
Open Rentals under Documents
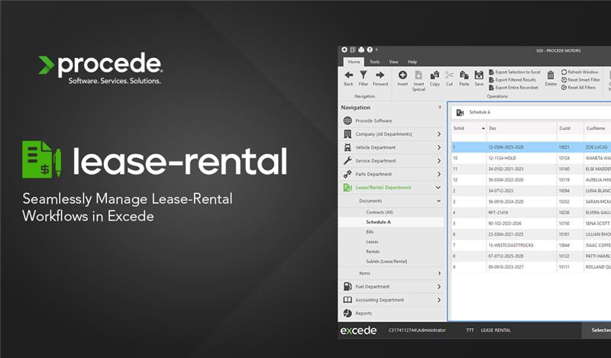click(373, 252)
